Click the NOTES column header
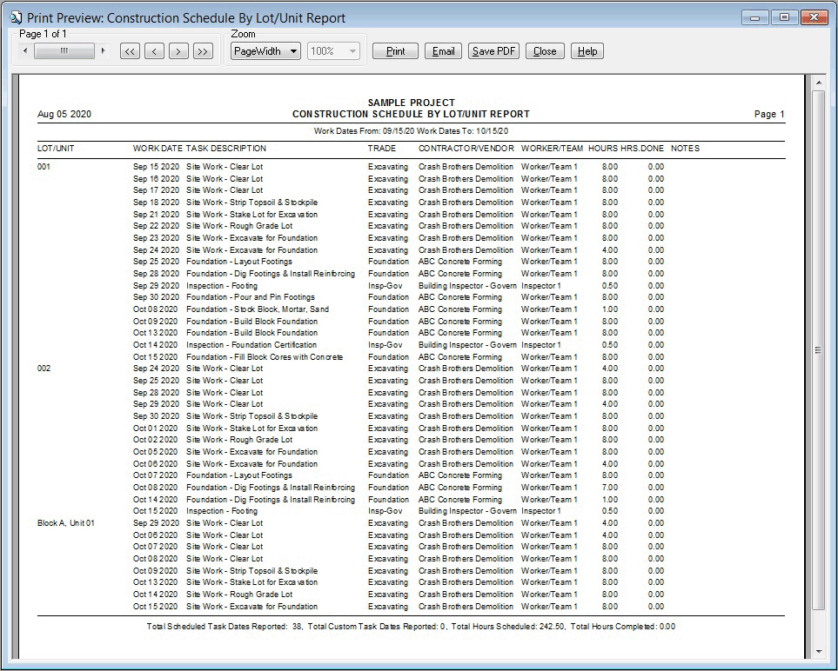 point(685,149)
